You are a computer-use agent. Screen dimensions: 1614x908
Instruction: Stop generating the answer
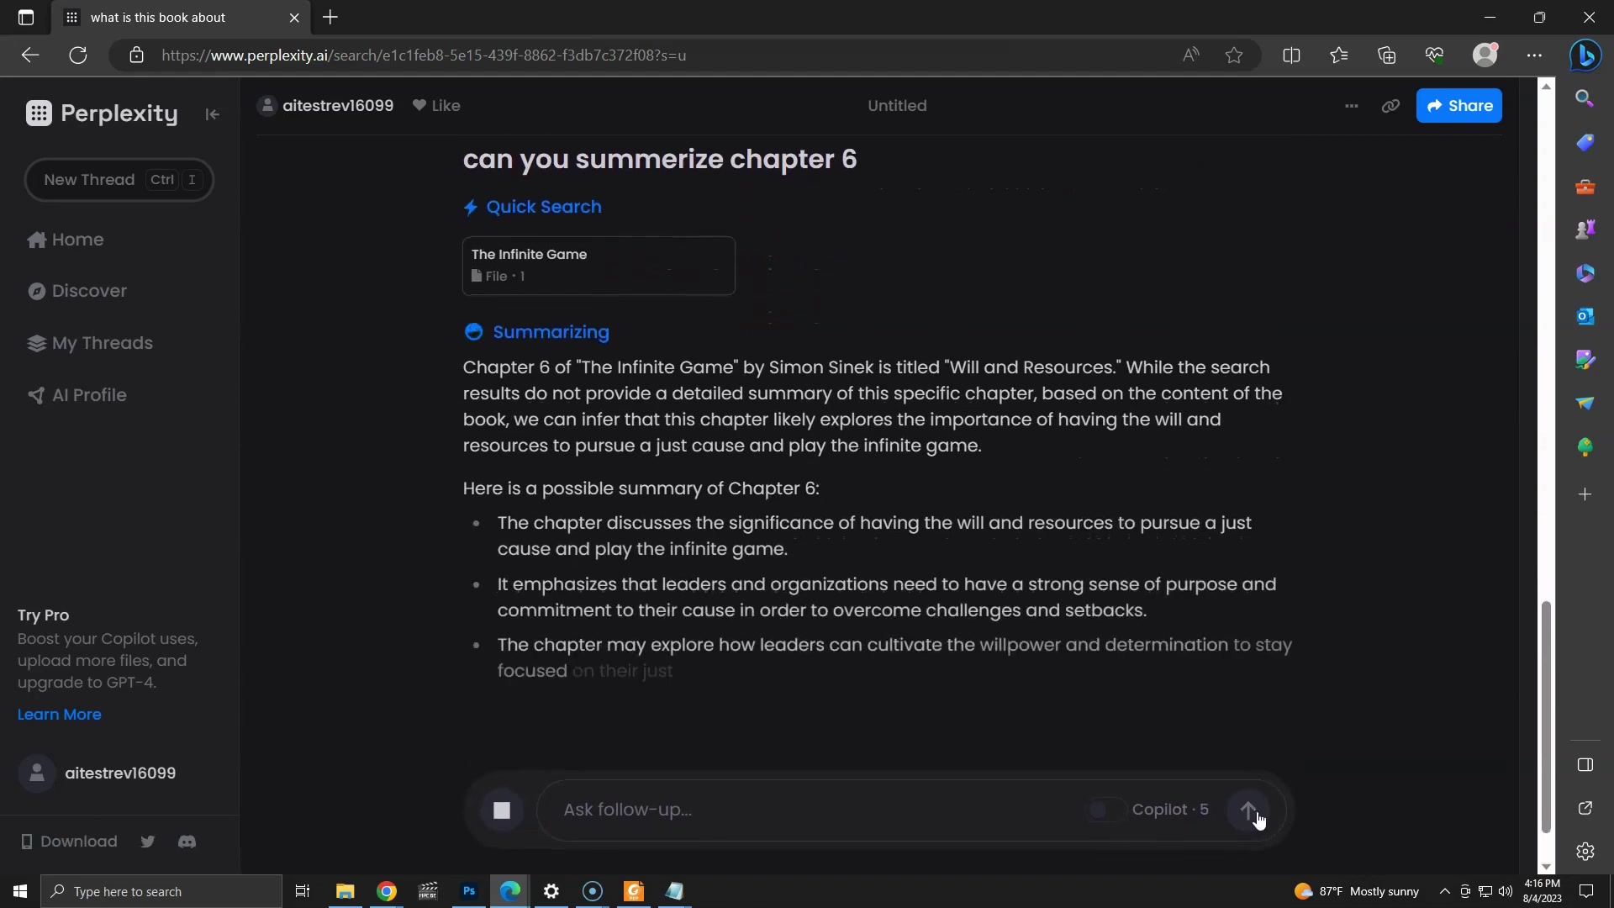[x=502, y=810]
